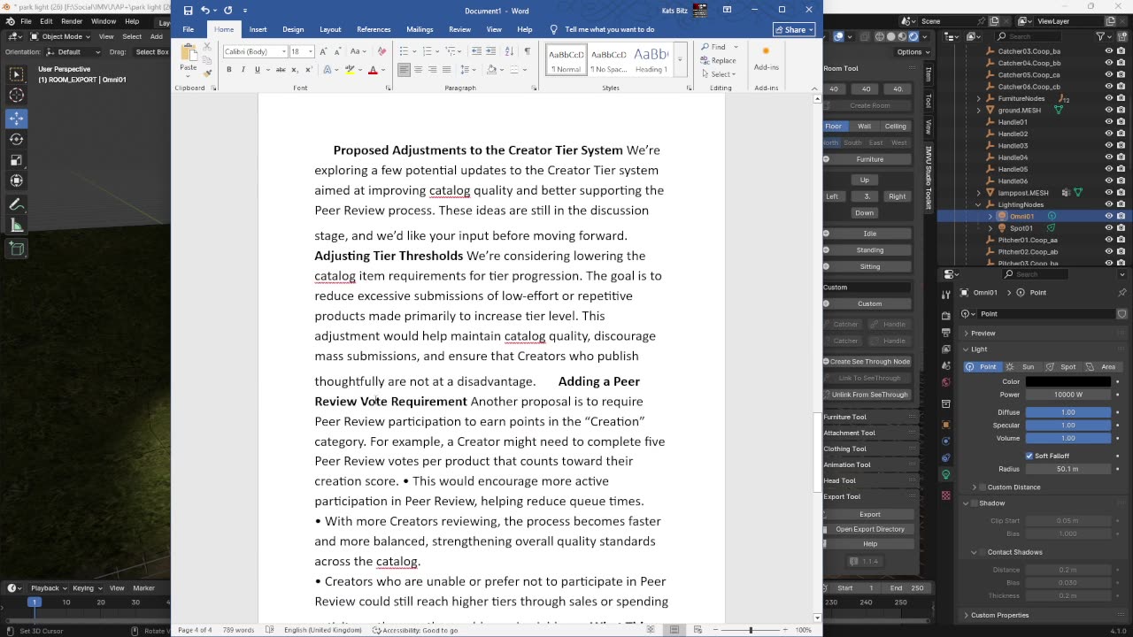Click the text highlight color icon

point(350,70)
